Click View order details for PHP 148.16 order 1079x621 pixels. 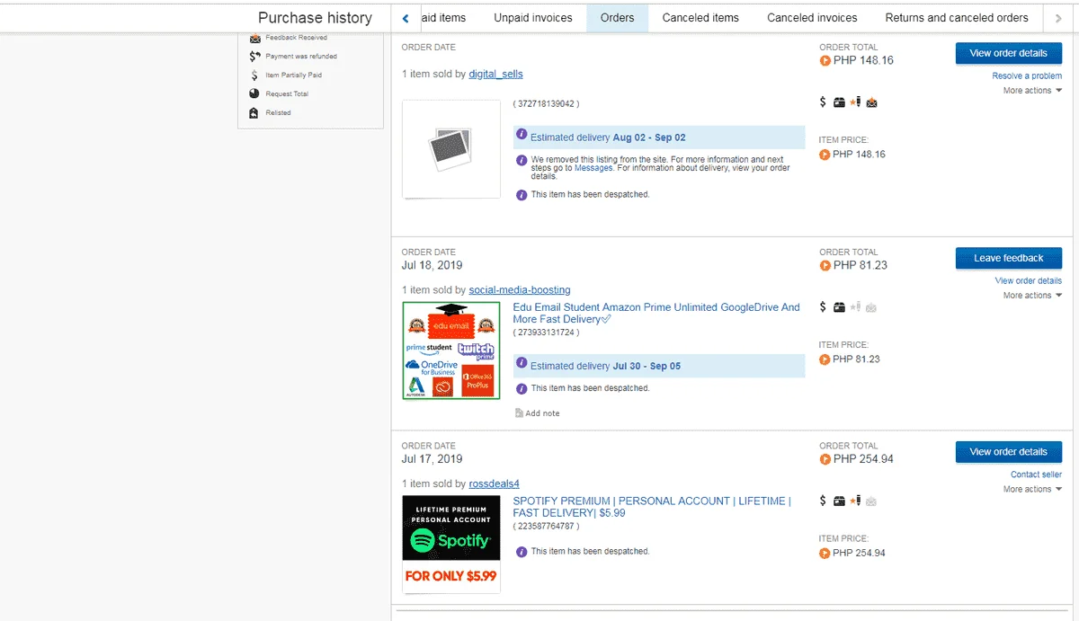1008,53
